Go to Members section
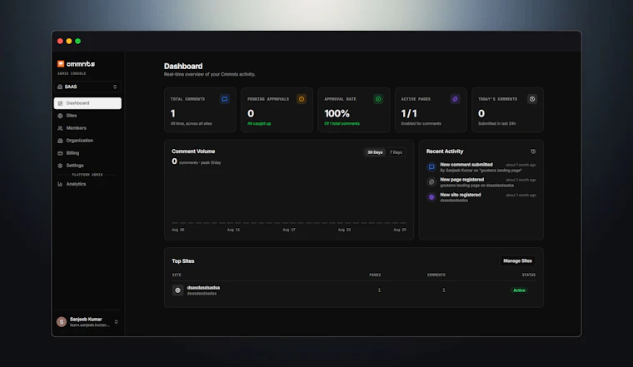This screenshot has width=633, height=367. click(x=87, y=128)
